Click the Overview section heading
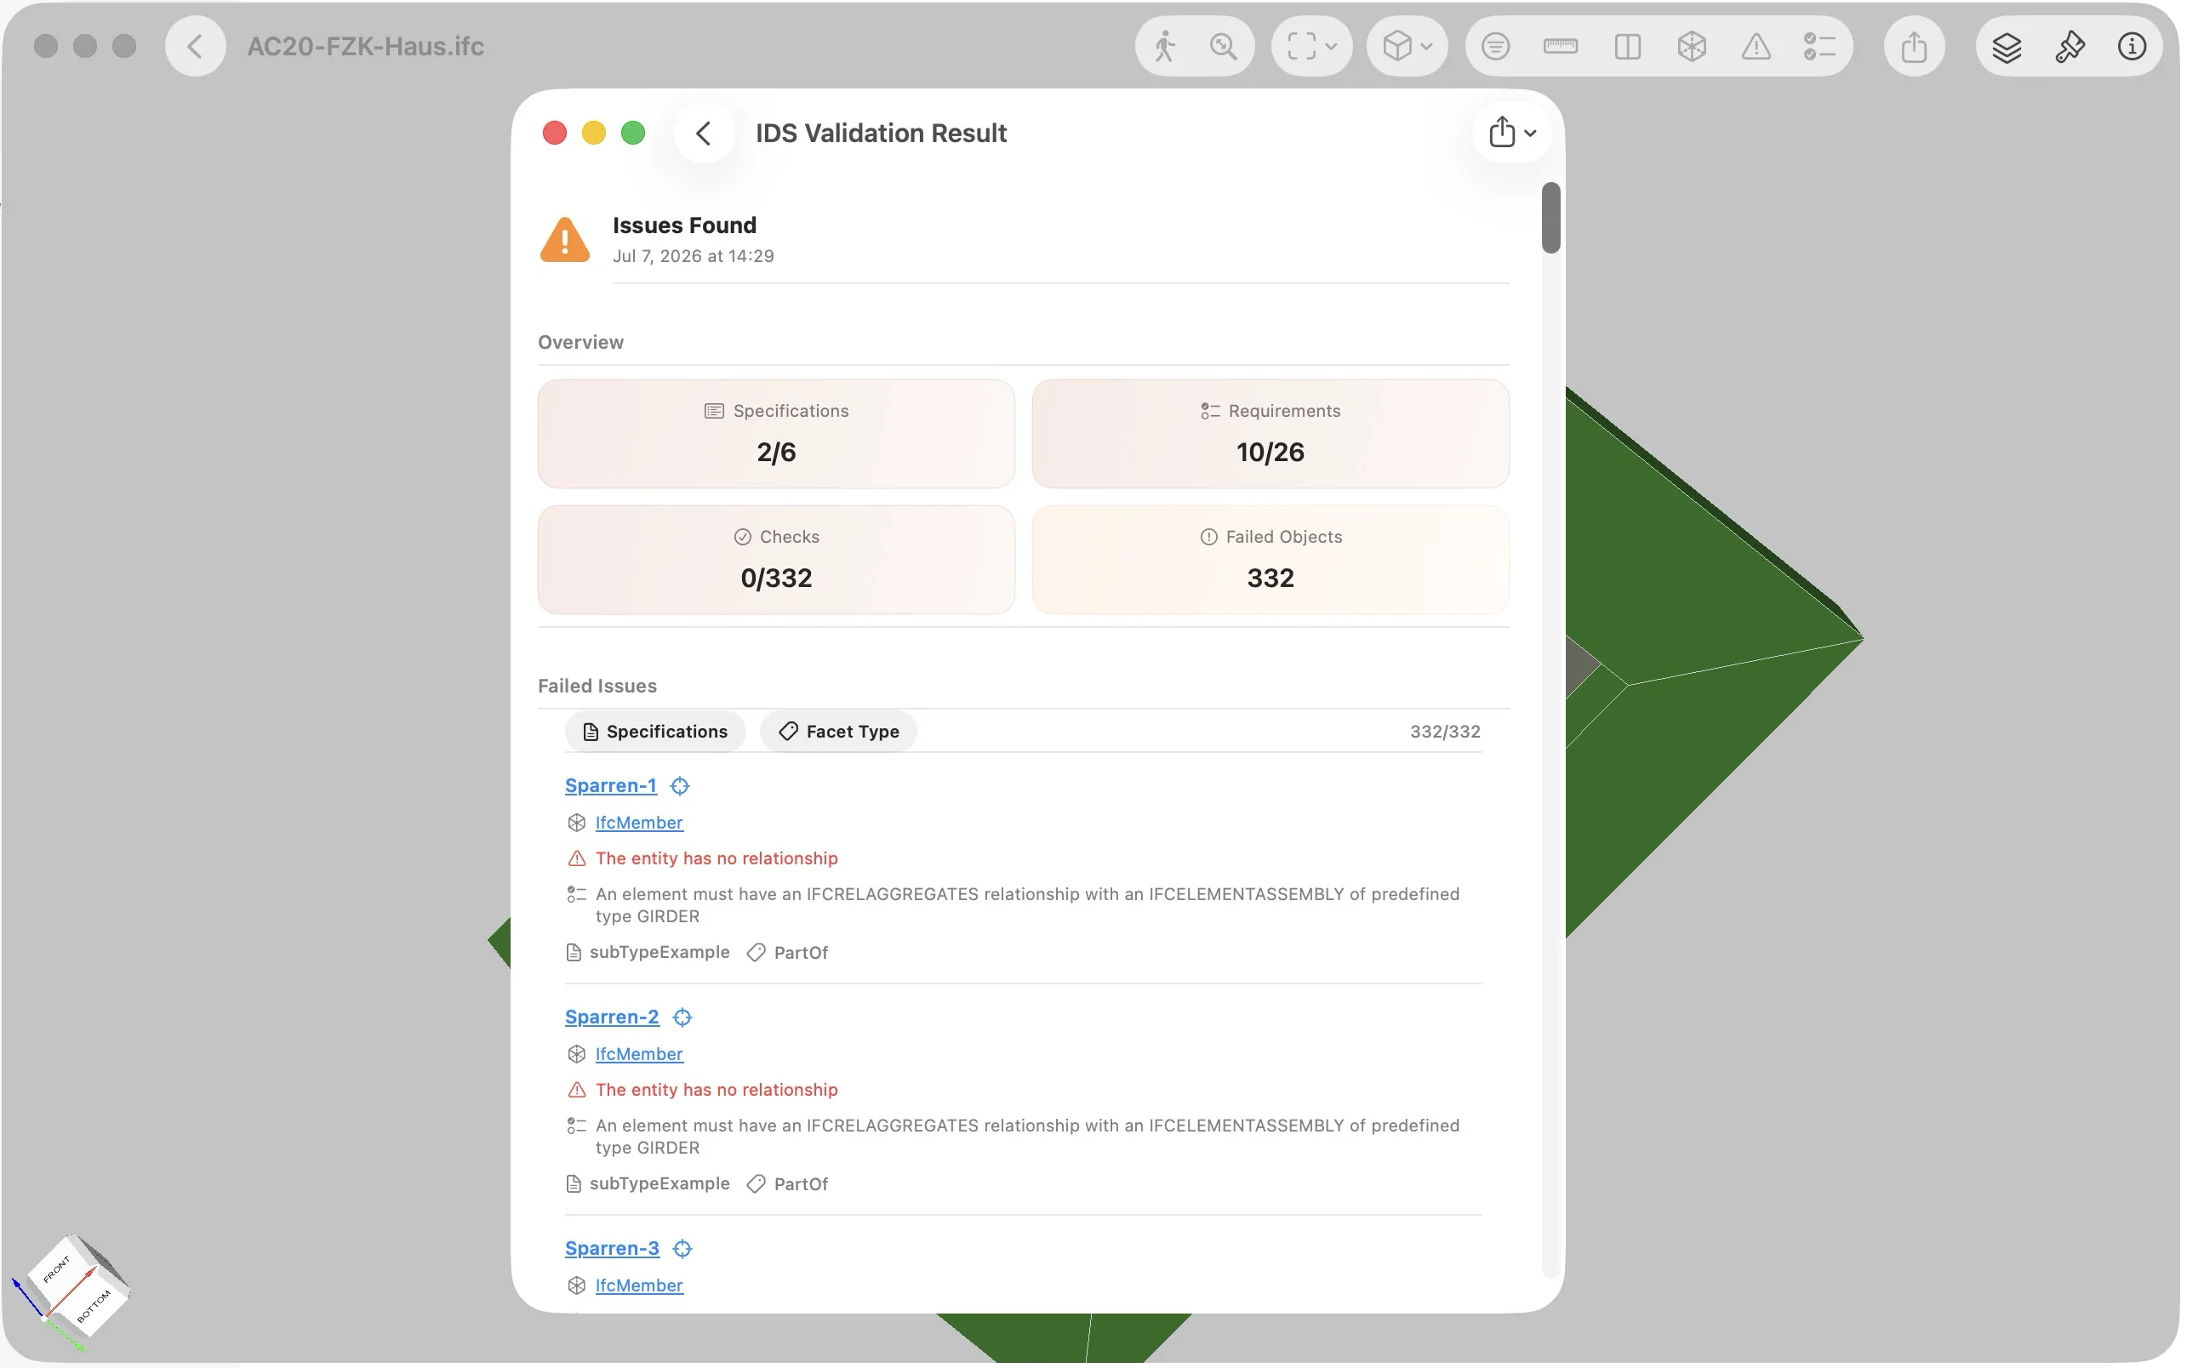This screenshot has width=2187, height=1368. 582,343
